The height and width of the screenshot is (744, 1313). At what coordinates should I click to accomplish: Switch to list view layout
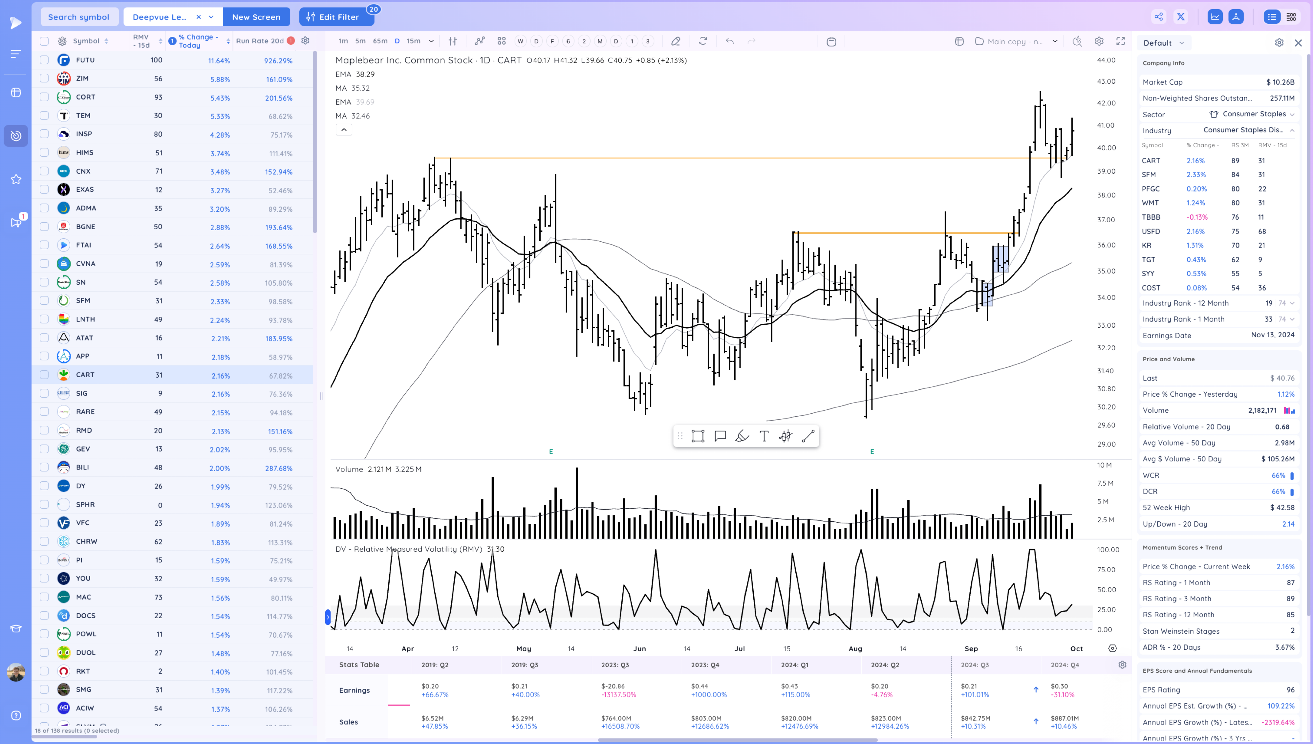(1272, 17)
